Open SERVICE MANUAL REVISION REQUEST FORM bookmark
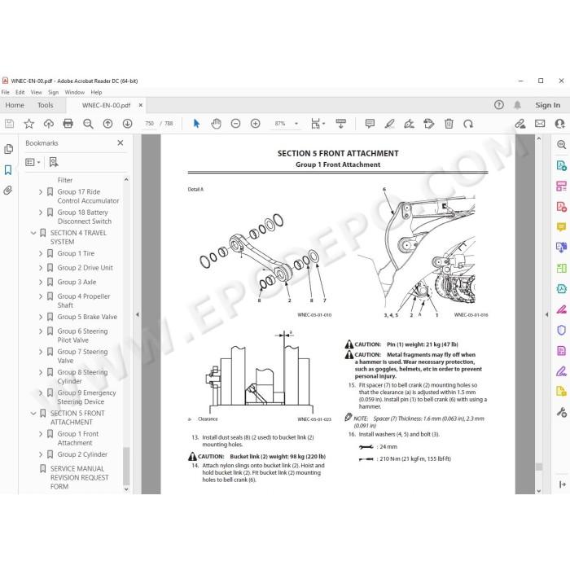 pyautogui.click(x=79, y=477)
